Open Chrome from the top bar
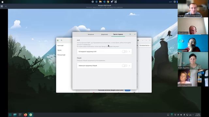Screen dimensions: 209x117 coord(108,2)
